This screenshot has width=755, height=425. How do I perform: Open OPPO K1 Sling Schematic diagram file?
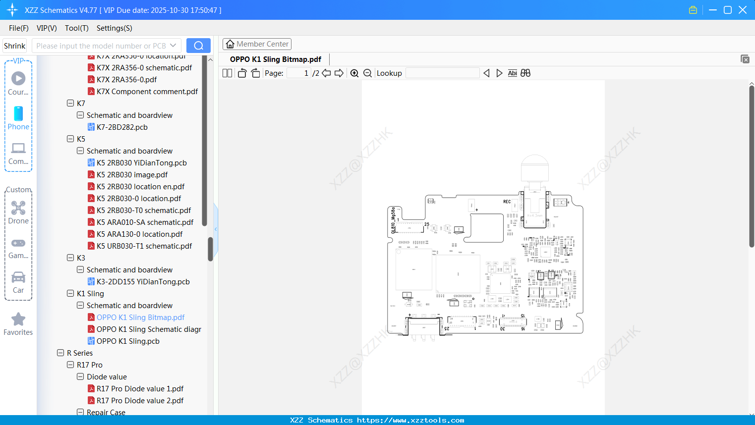click(144, 329)
